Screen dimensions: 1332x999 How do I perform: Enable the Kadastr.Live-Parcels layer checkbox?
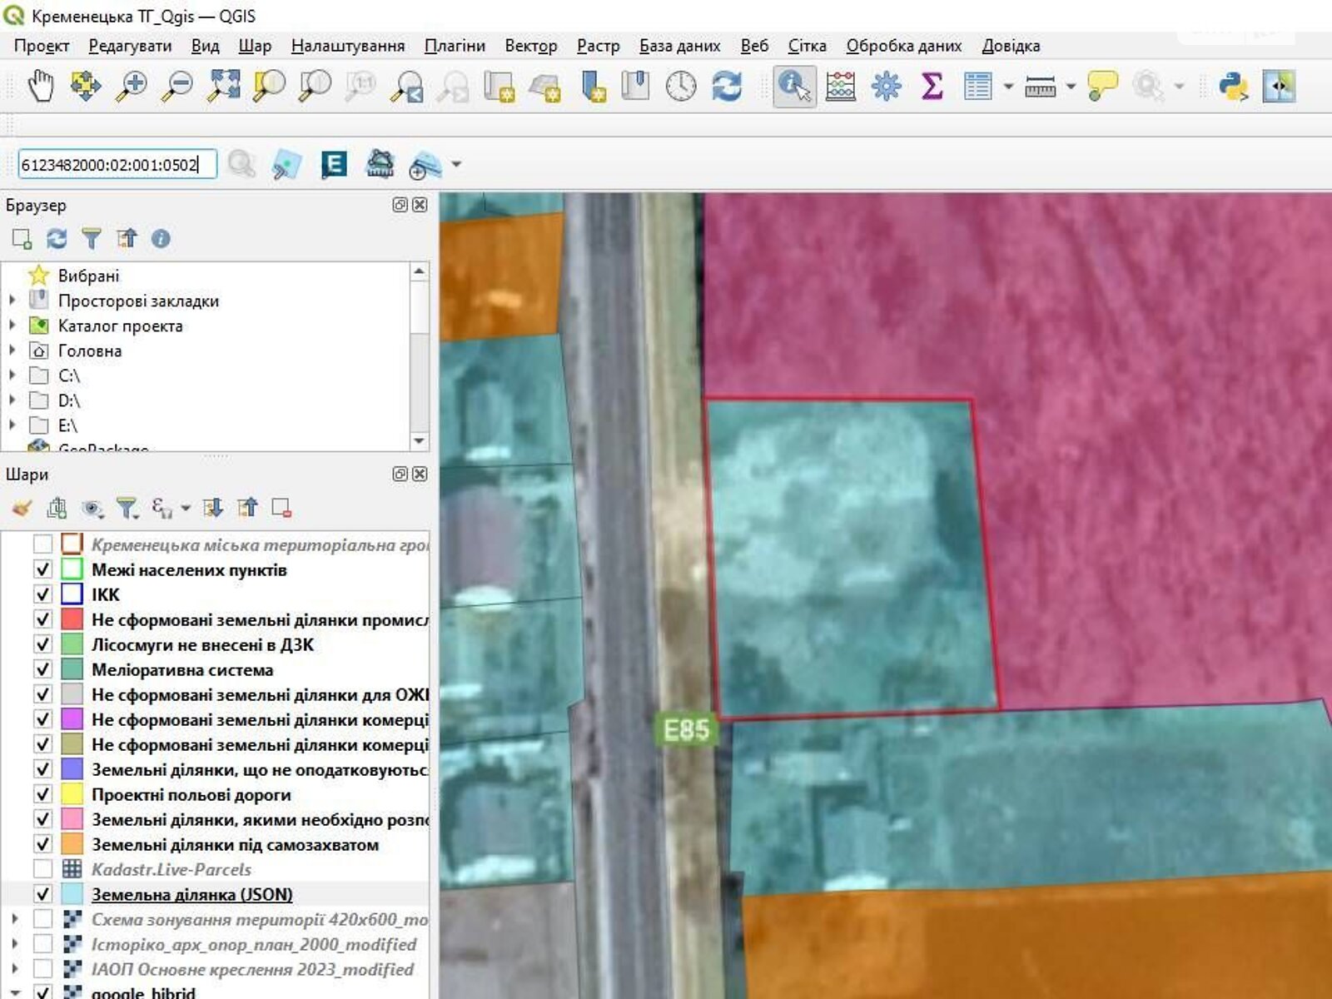(x=42, y=869)
